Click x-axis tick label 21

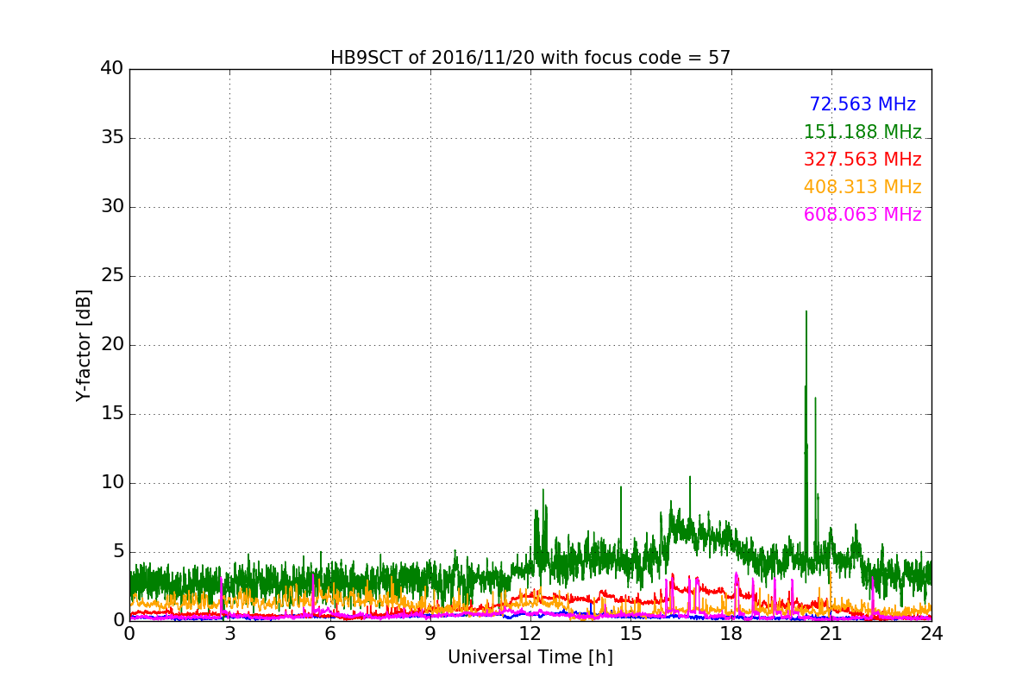[x=831, y=634]
